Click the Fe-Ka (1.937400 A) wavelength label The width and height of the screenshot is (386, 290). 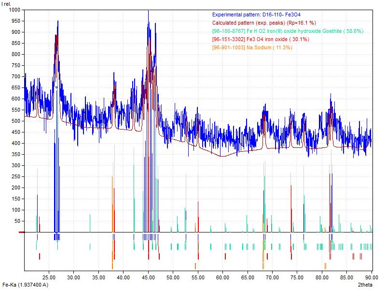point(26,285)
